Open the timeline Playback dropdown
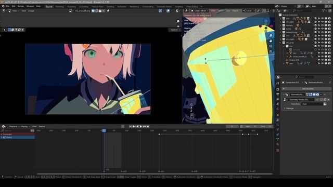Viewport: 333px width, 187px height. pyautogui.click(x=14, y=126)
